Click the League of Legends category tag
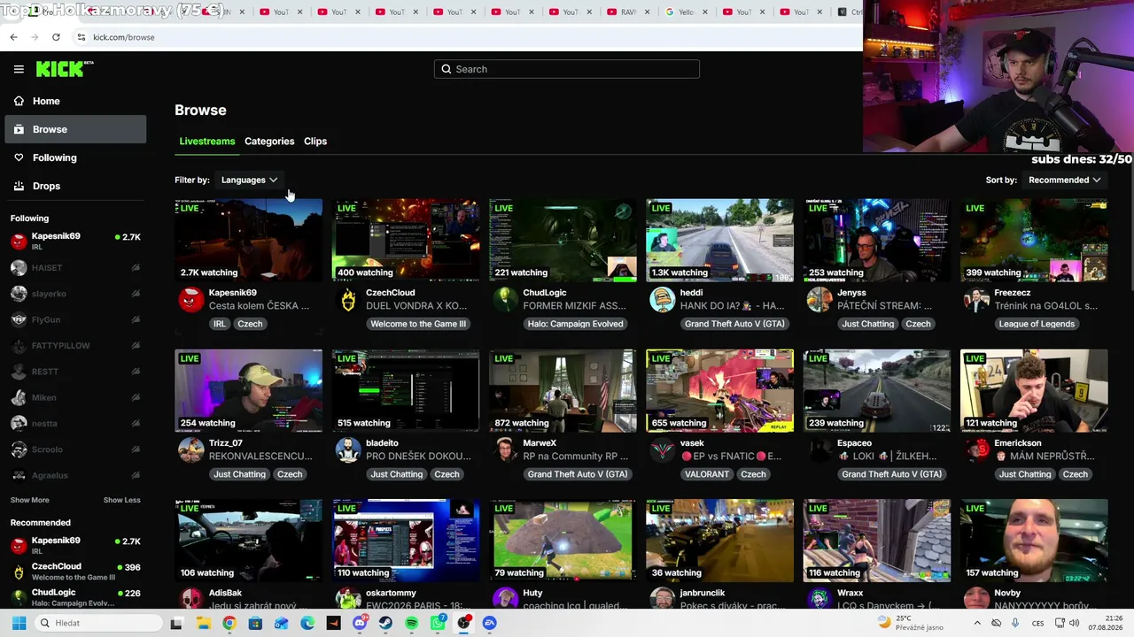 pyautogui.click(x=1037, y=324)
